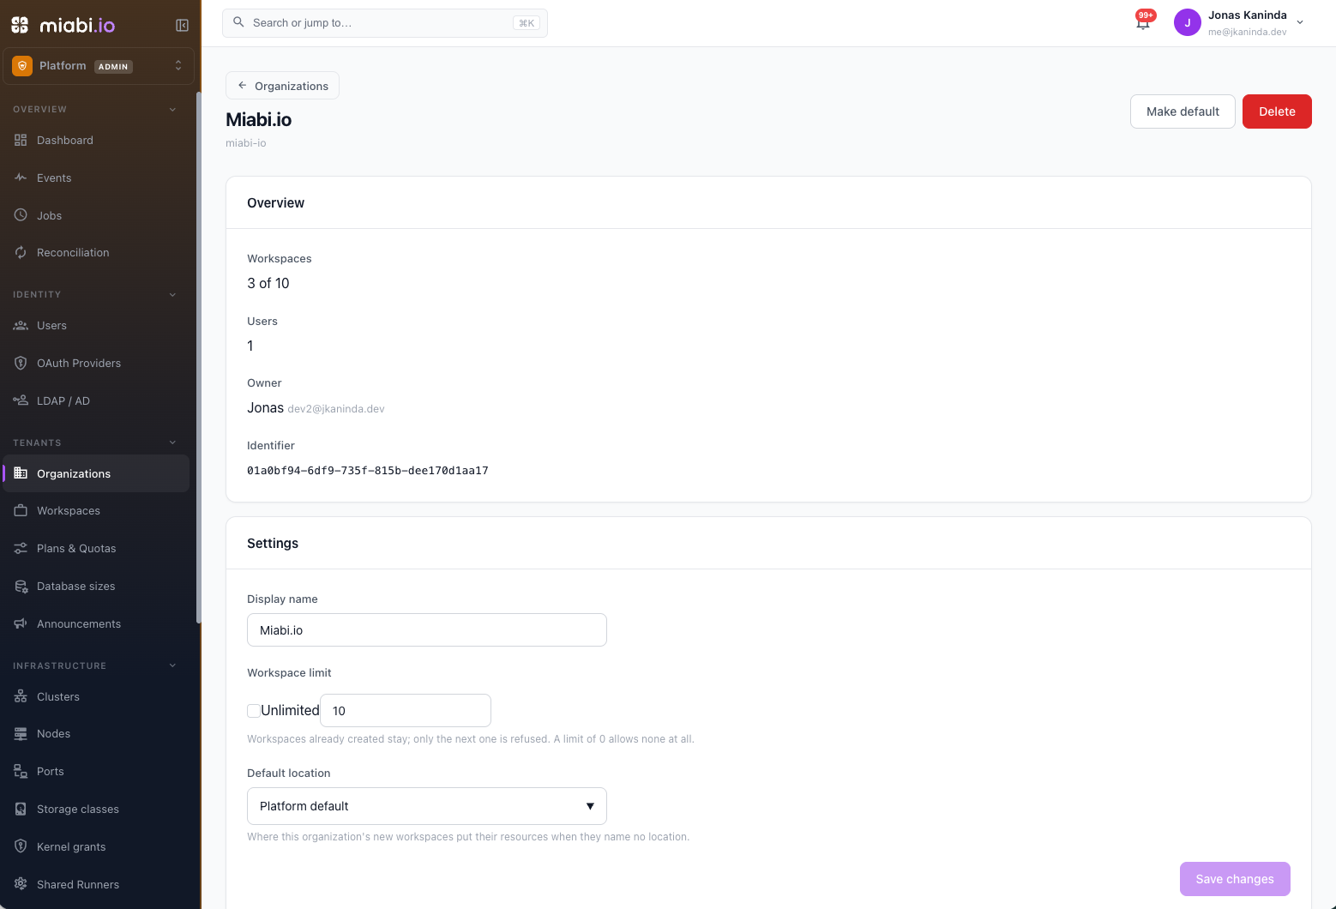Click the Events pulse icon
This screenshot has height=909, width=1336.
tap(21, 178)
